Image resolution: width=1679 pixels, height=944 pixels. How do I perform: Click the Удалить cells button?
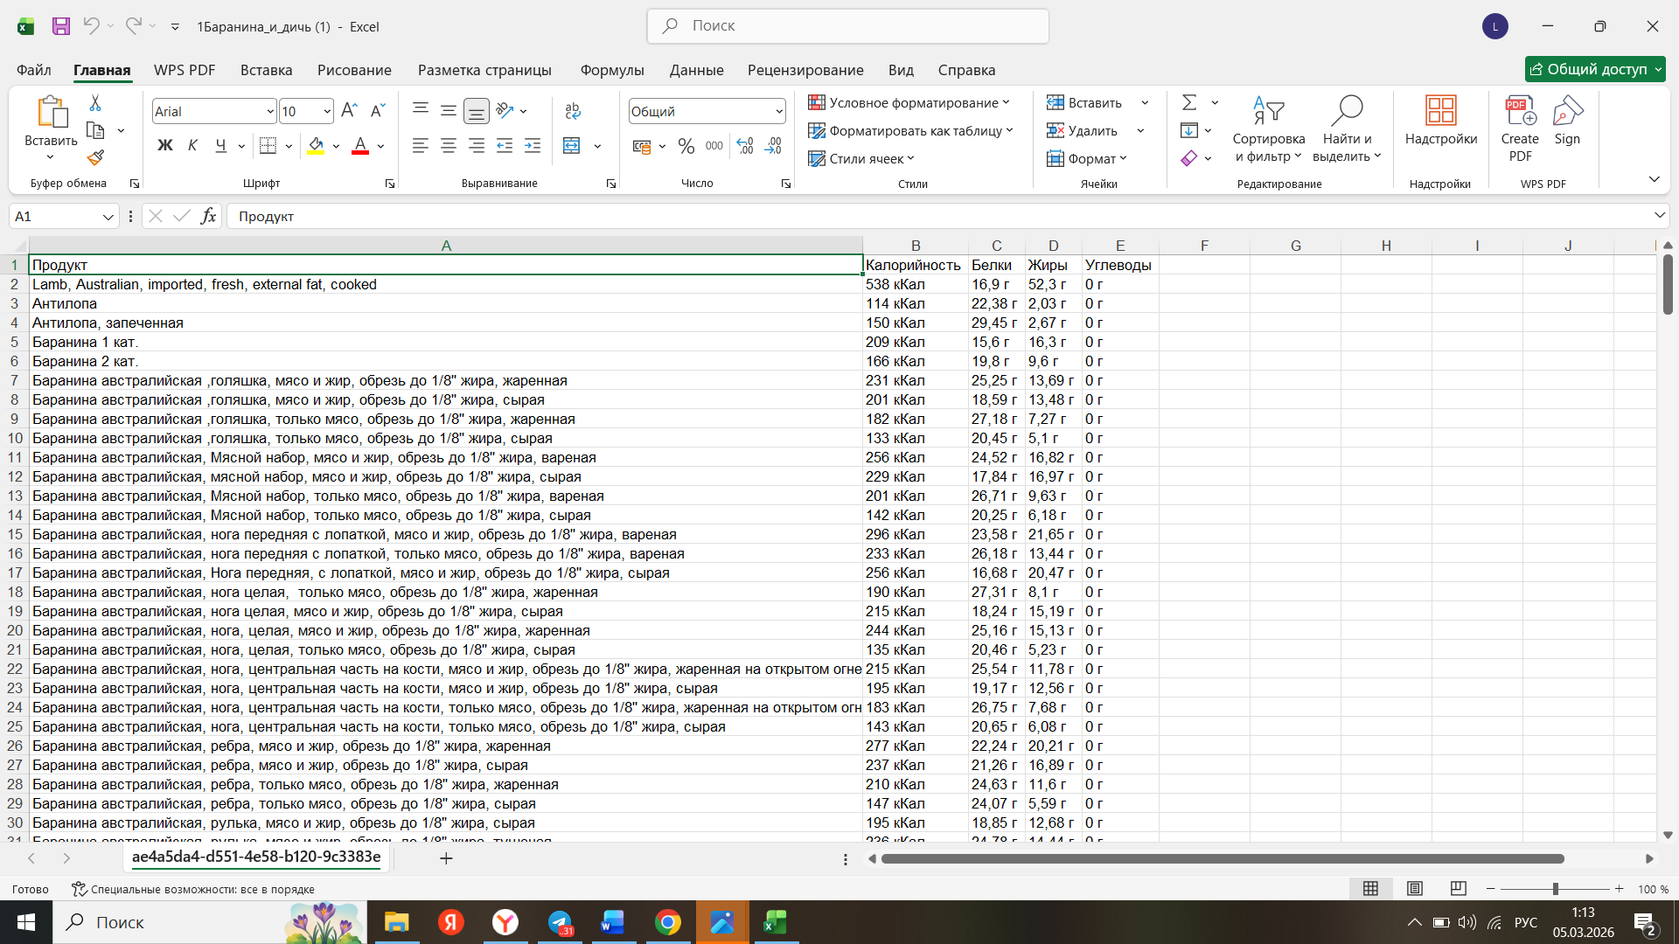tap(1083, 131)
